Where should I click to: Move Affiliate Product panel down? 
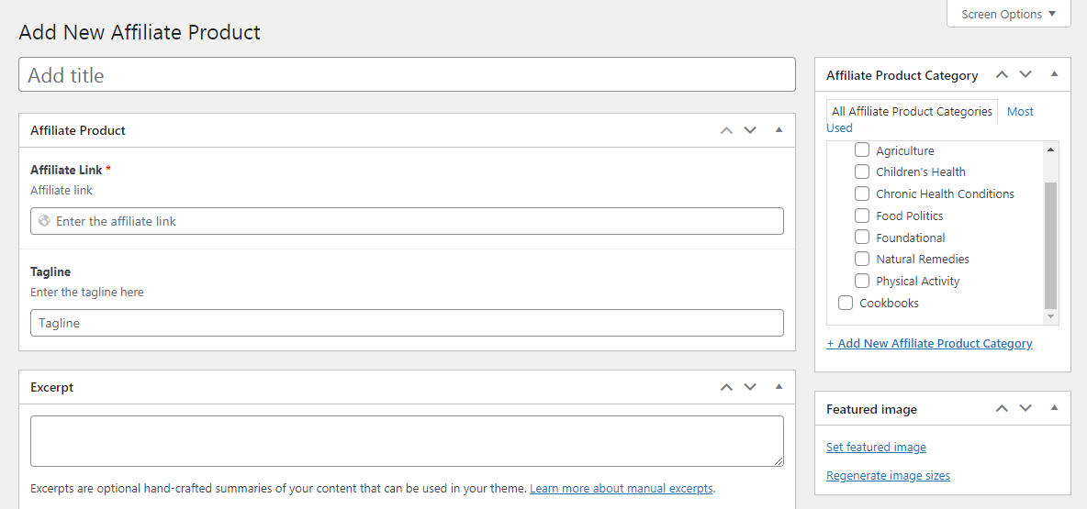(750, 130)
